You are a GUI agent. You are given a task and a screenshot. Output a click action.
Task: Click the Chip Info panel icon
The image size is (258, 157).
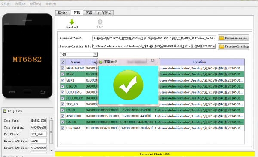click(5, 111)
